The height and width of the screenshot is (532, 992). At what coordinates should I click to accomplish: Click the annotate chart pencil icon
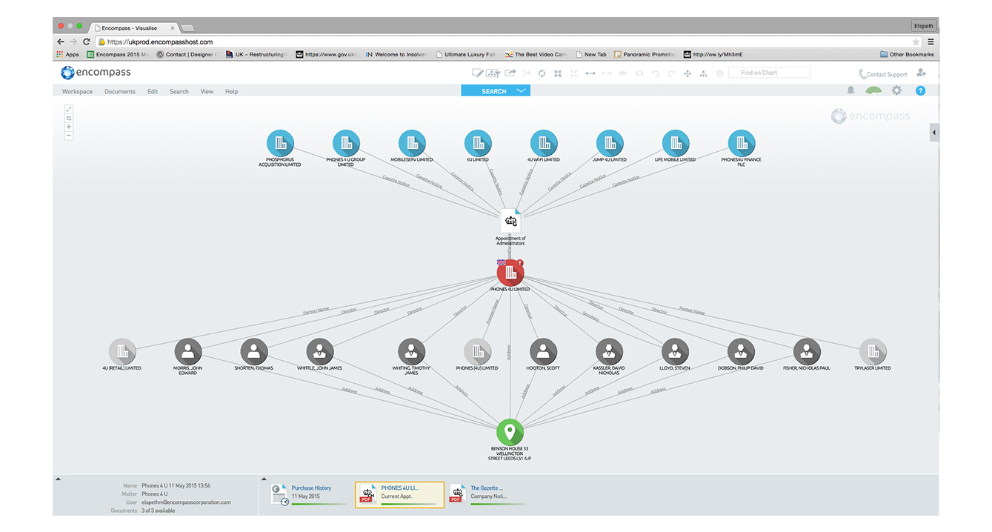point(478,73)
